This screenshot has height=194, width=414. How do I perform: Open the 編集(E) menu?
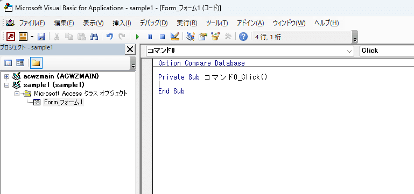click(64, 23)
